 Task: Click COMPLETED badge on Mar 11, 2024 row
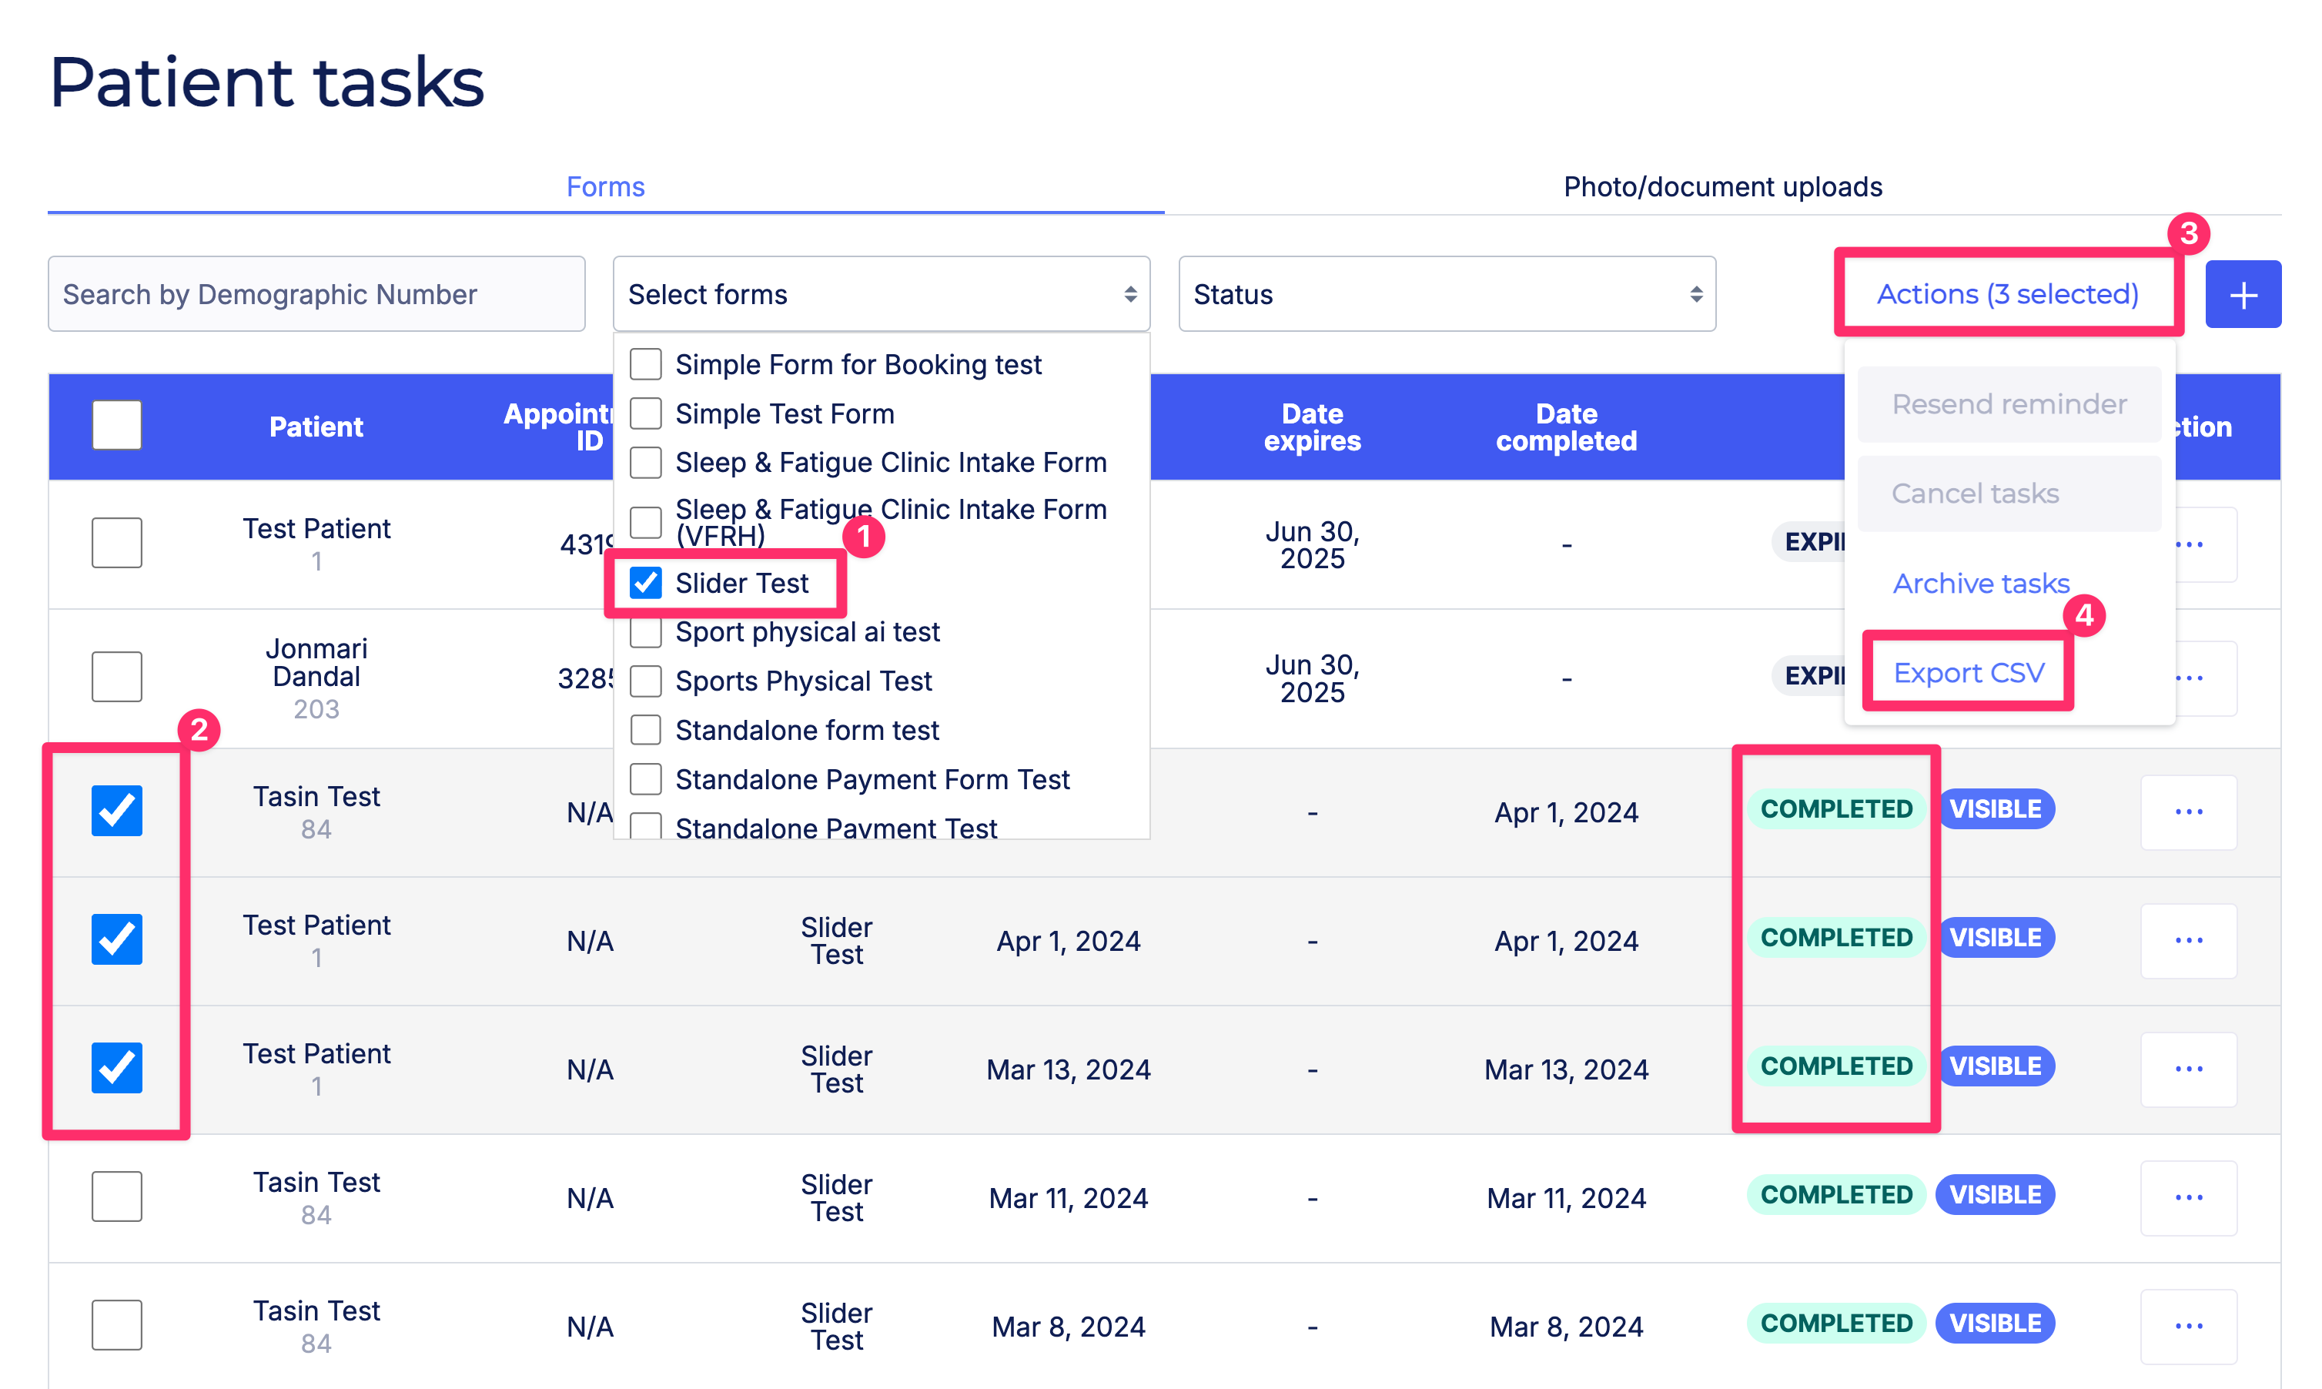point(1835,1194)
